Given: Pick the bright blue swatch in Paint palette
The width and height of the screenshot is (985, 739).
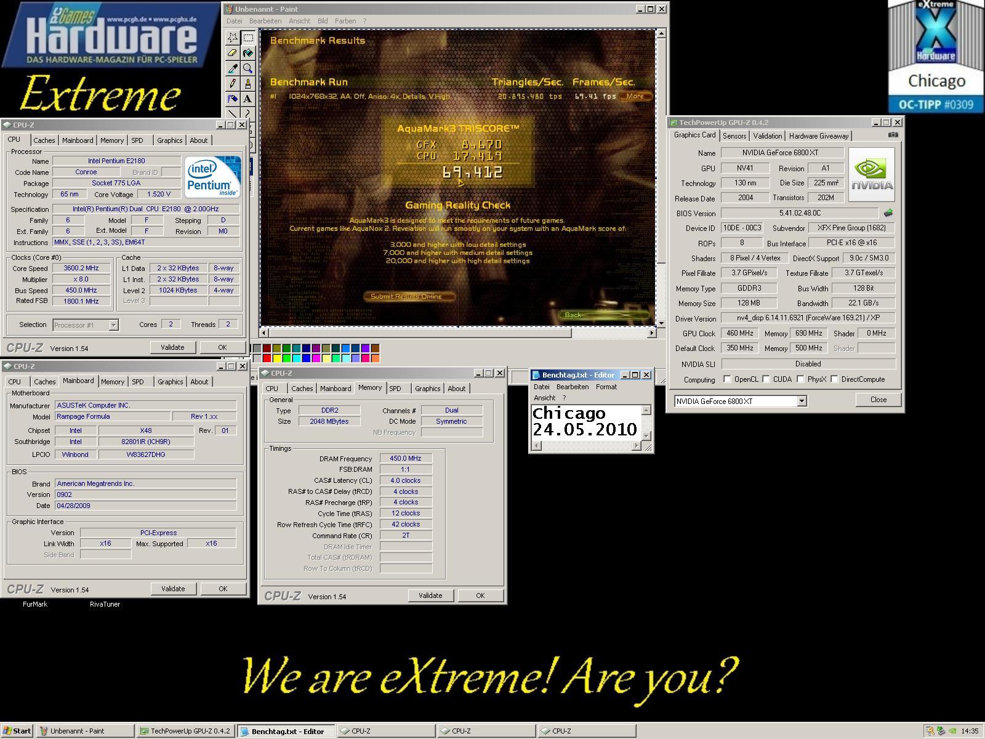Looking at the screenshot, I should (x=307, y=358).
